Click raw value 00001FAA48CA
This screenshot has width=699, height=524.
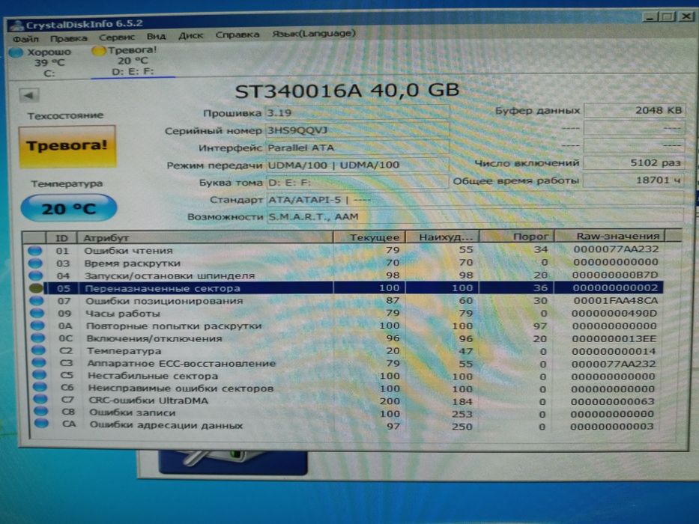(616, 300)
